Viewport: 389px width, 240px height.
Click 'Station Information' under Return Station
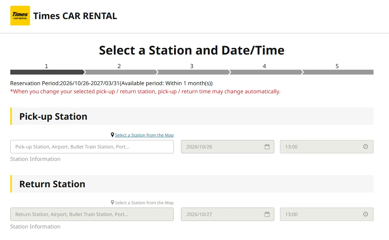[35, 227]
